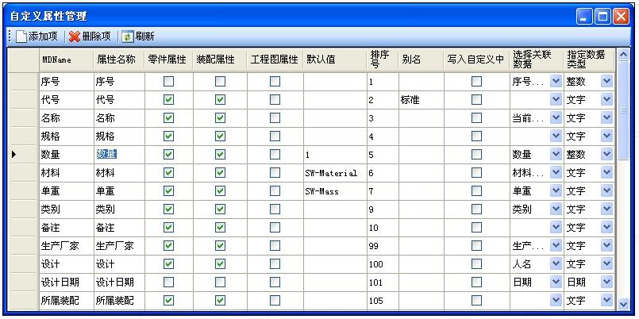The height and width of the screenshot is (319, 639).
Task: Expand 日期 type dropdown in 设计日期 row
Action: coord(606,282)
